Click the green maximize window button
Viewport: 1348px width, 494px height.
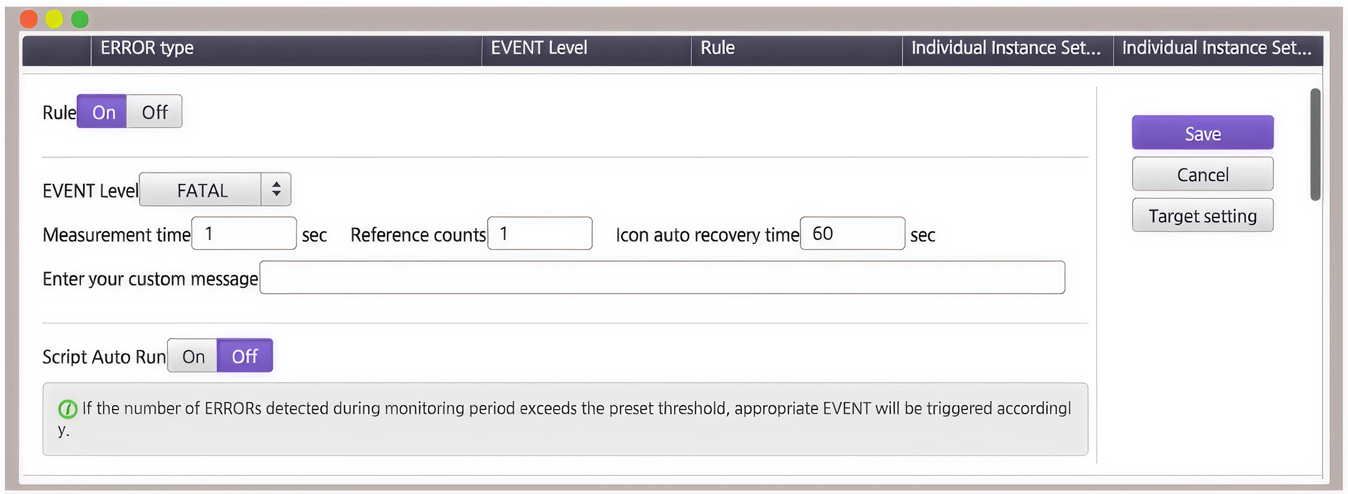point(80,19)
